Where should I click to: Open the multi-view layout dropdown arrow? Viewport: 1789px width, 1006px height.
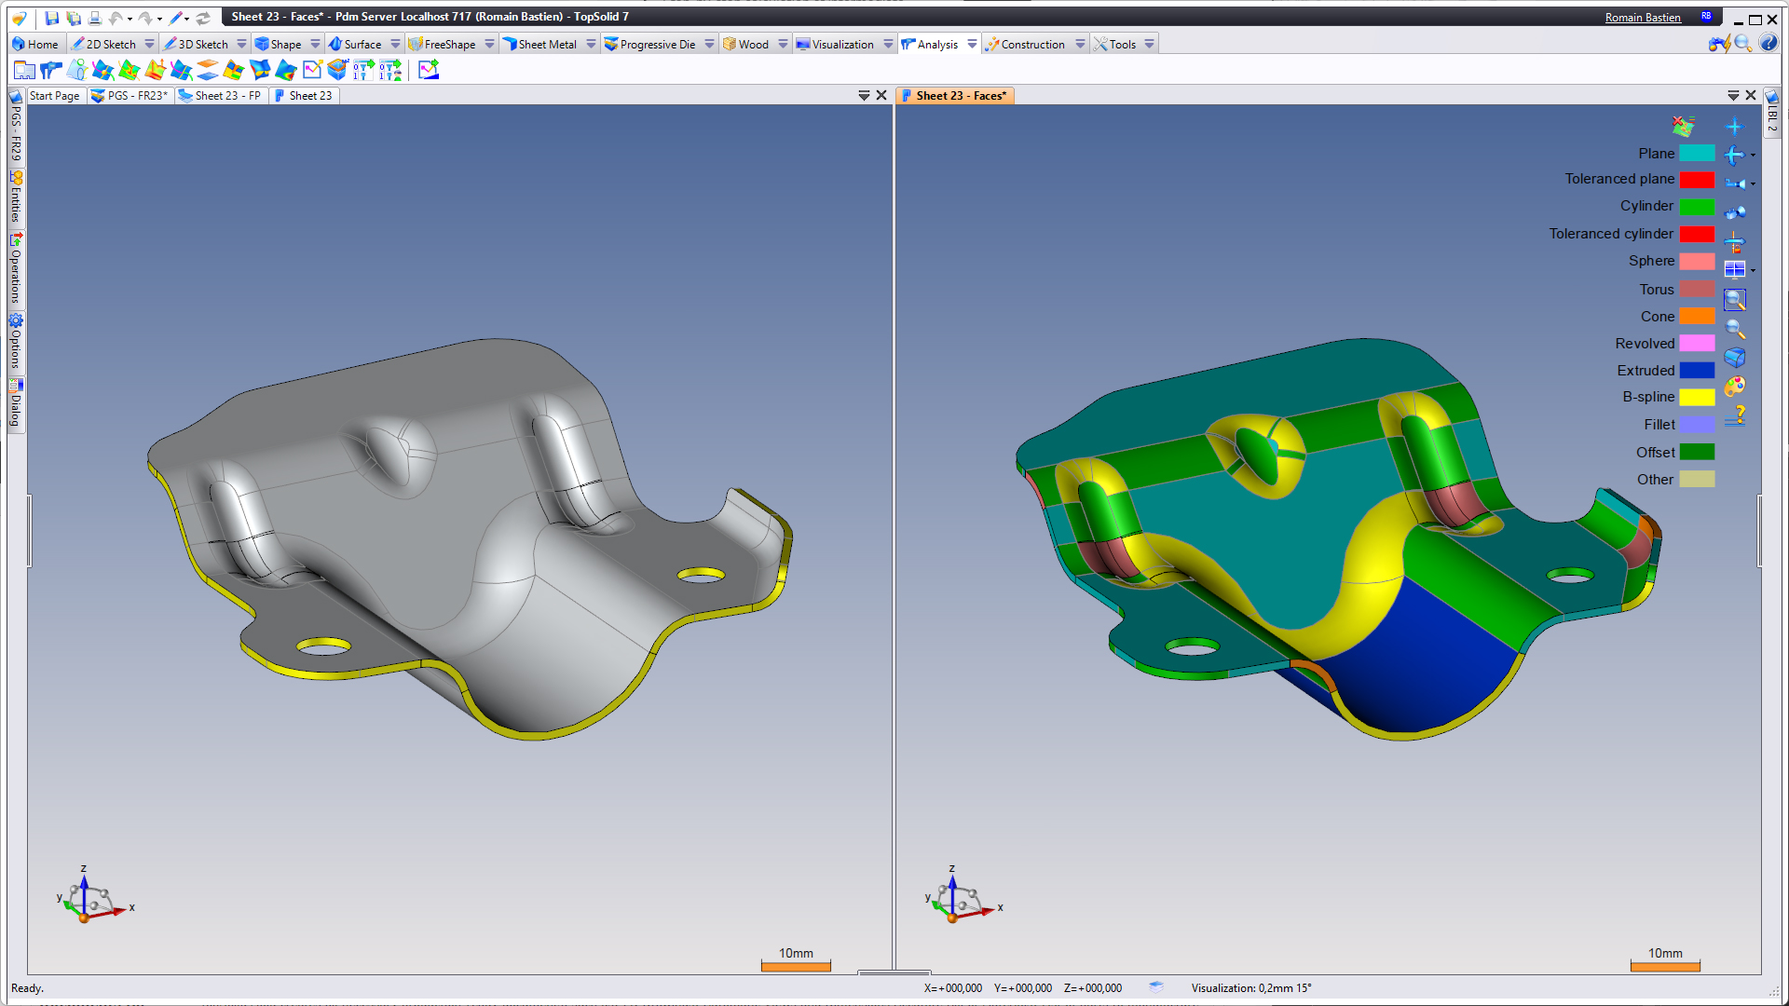coord(1753,271)
